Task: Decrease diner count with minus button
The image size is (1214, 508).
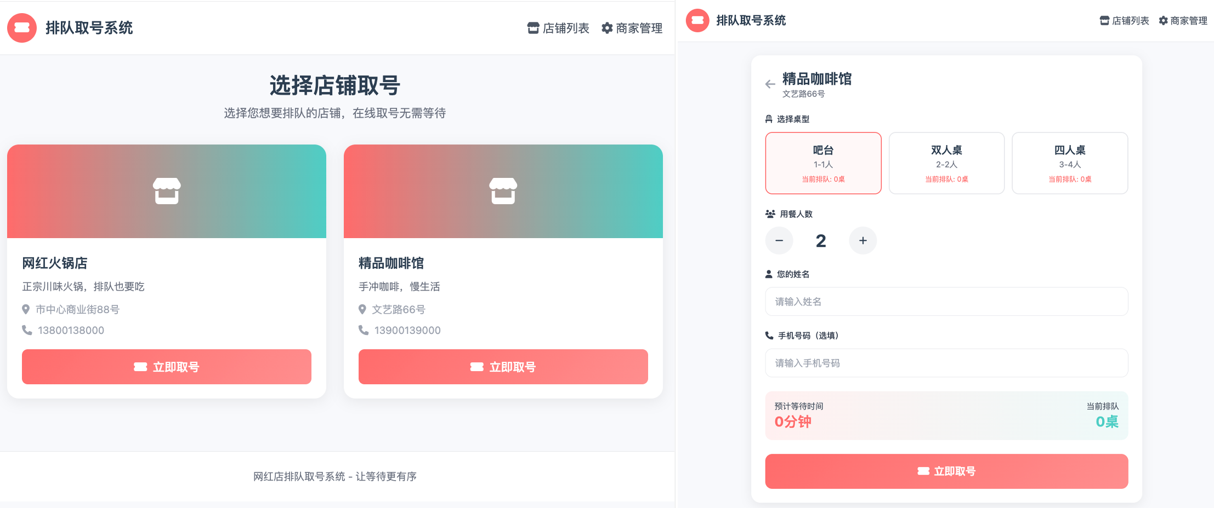Action: [779, 241]
